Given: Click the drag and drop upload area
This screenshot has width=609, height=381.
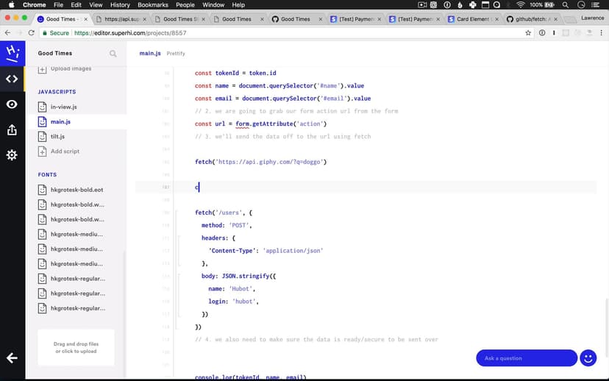Looking at the screenshot, I should point(76,347).
